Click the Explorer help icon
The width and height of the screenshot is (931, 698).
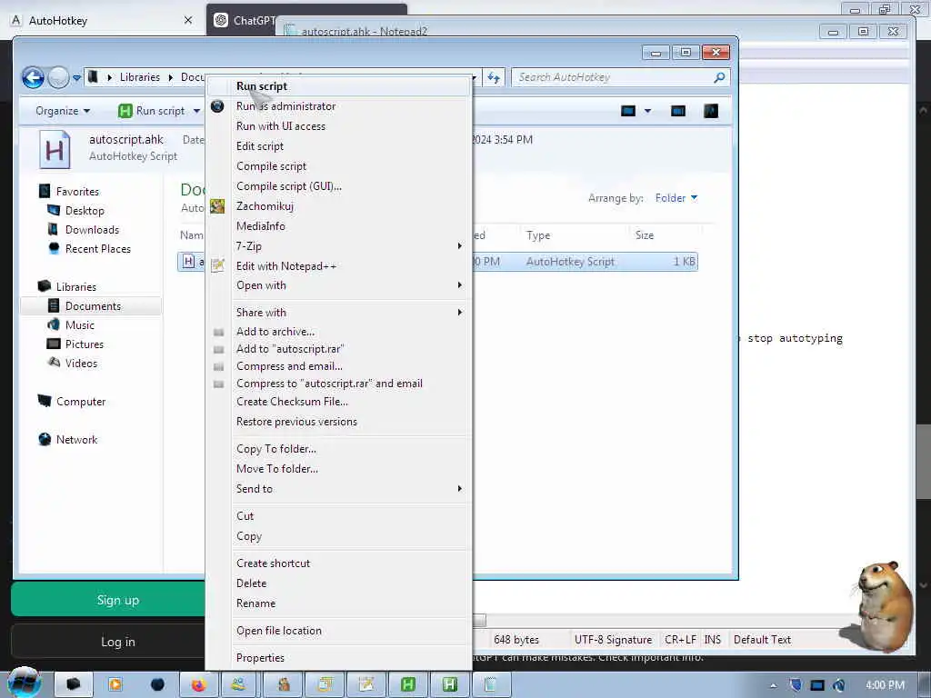pyautogui.click(x=711, y=111)
